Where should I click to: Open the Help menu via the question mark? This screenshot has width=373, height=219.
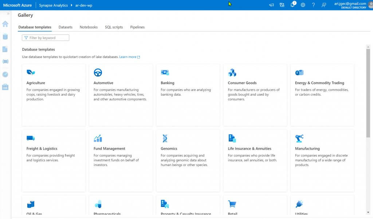(x=314, y=5)
